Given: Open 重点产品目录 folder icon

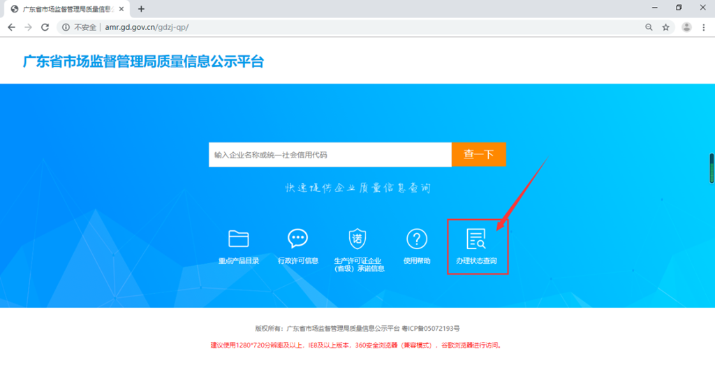Looking at the screenshot, I should (x=238, y=239).
